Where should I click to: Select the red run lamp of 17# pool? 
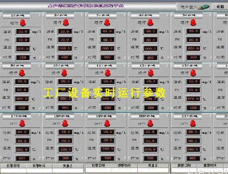click(22, 123)
